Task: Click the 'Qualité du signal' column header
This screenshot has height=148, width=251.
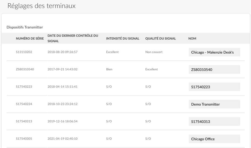Action: click(x=161, y=38)
